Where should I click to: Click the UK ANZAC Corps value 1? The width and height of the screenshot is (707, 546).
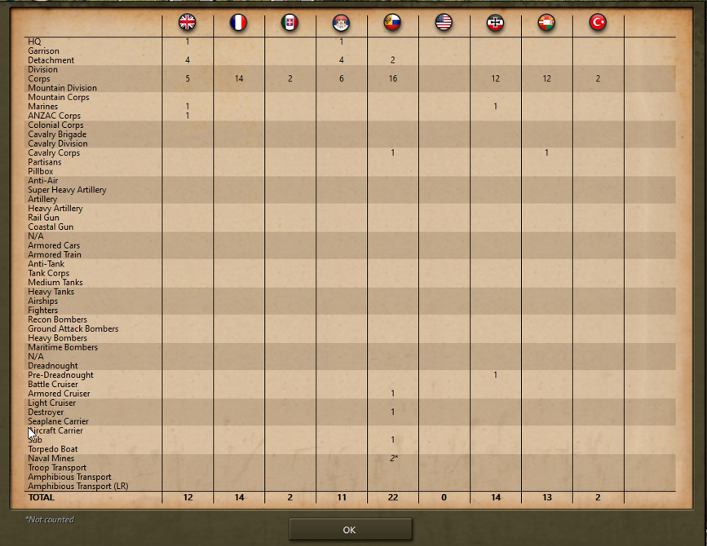(188, 116)
